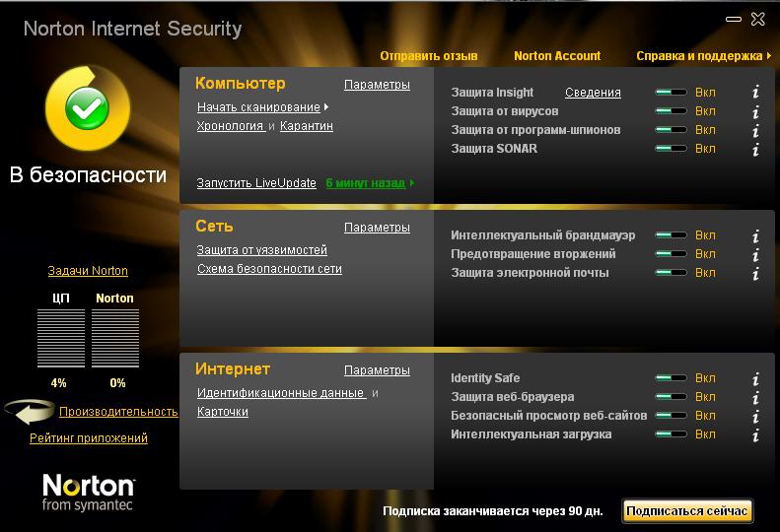
Task: Open Защита от уязвимостей link
Action: click(x=262, y=250)
